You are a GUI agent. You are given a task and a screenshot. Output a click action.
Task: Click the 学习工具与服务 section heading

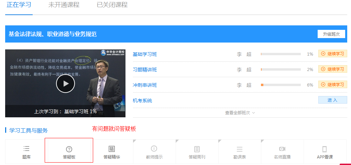coord(29,130)
